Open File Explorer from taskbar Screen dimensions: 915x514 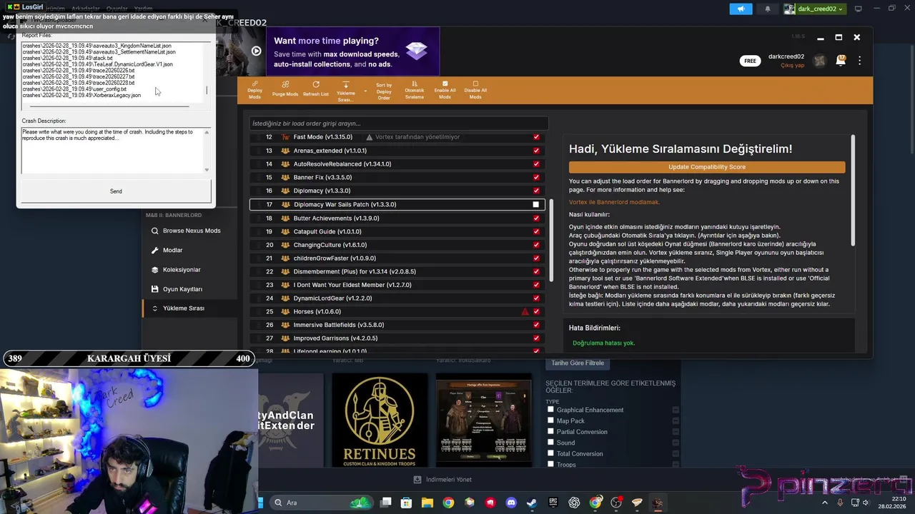427,503
